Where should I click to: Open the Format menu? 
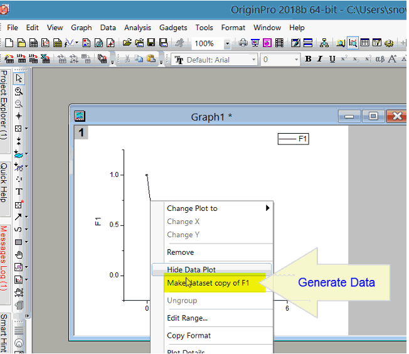(x=233, y=28)
